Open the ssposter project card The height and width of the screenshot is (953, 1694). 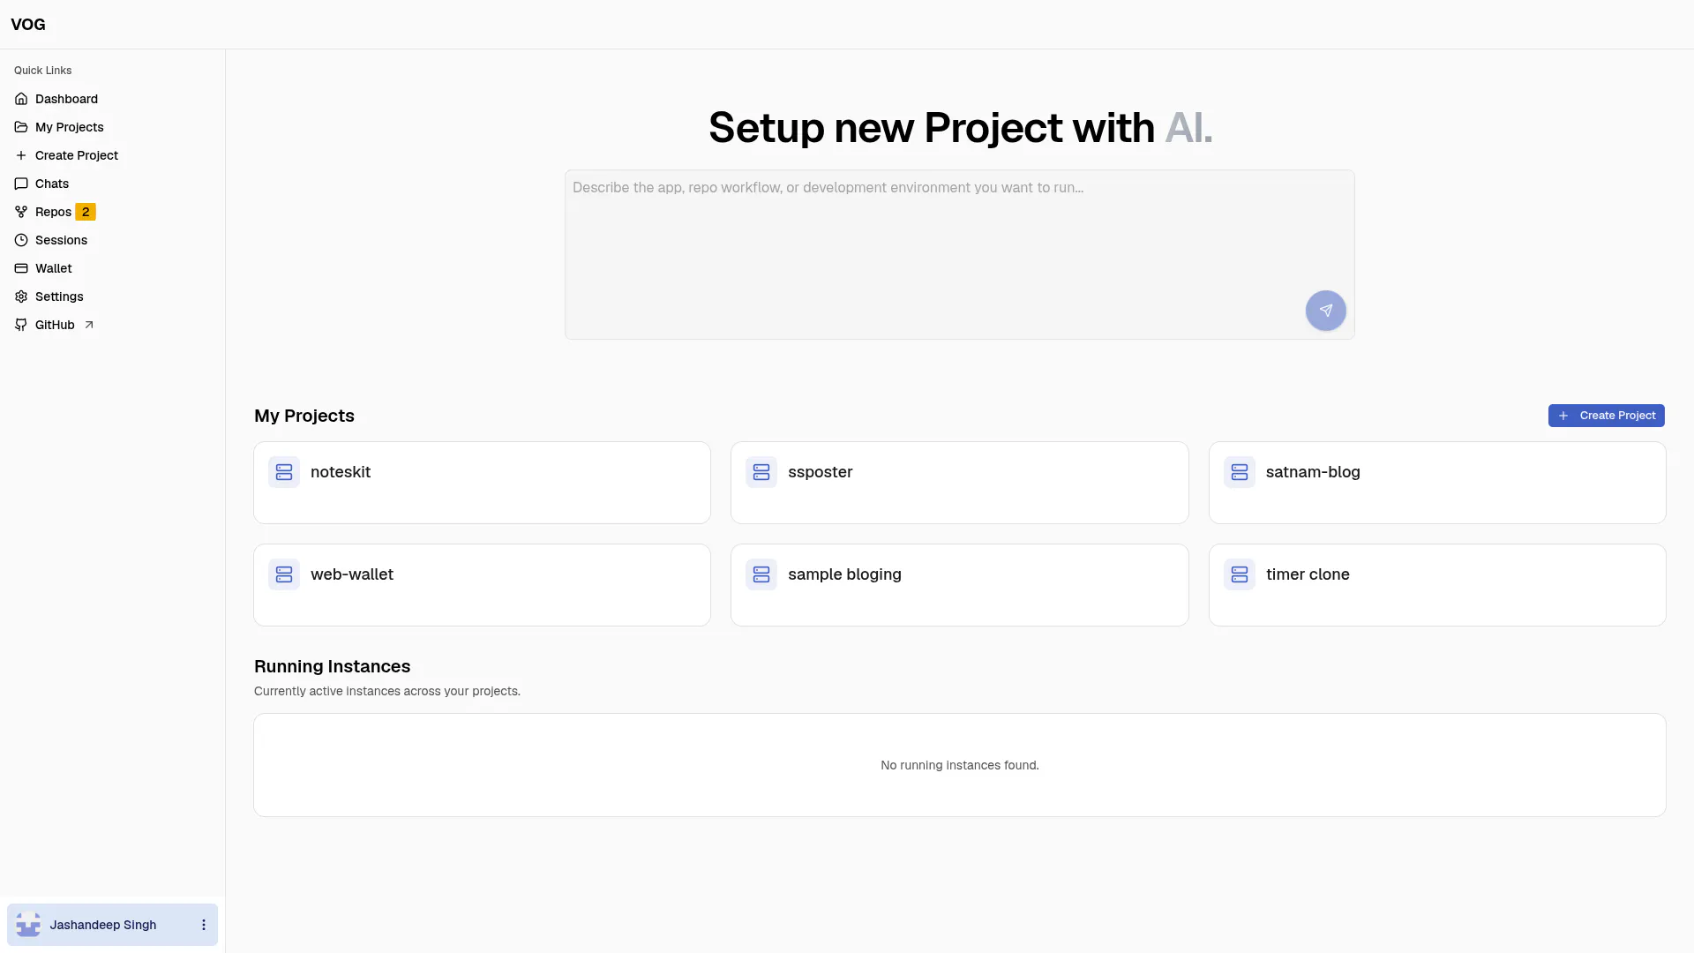pos(959,483)
